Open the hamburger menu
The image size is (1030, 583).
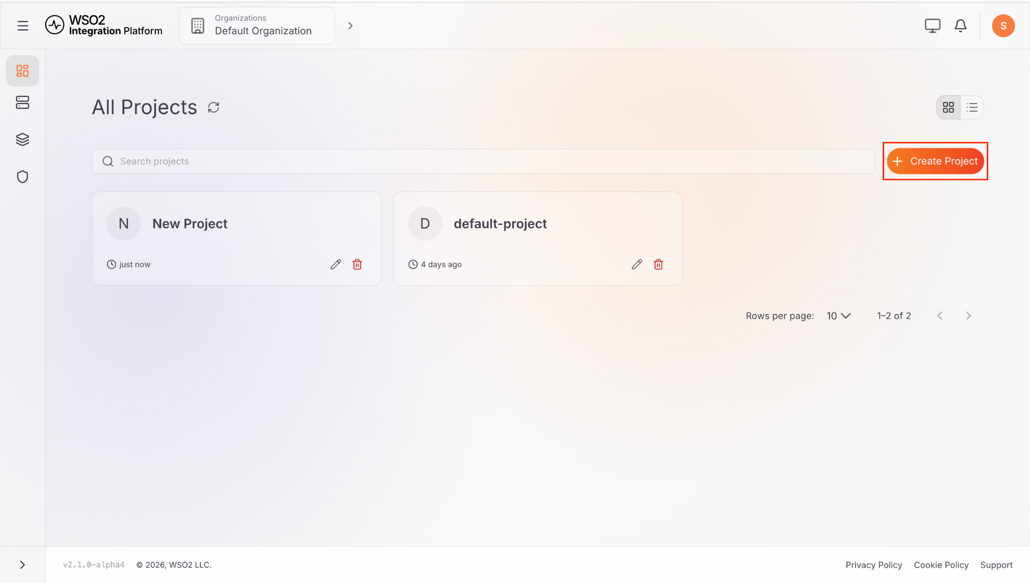23,26
